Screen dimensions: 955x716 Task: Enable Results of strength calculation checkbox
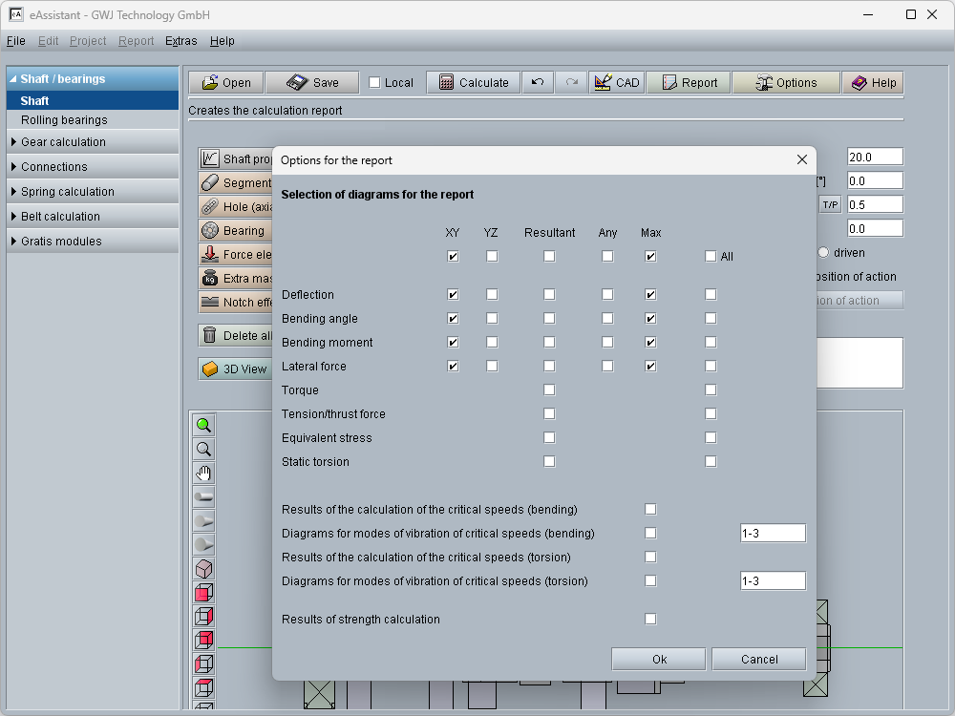pos(650,619)
